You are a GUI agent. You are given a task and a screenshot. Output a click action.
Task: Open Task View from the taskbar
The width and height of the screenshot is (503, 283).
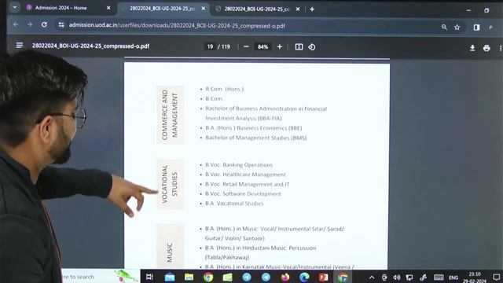click(149, 277)
